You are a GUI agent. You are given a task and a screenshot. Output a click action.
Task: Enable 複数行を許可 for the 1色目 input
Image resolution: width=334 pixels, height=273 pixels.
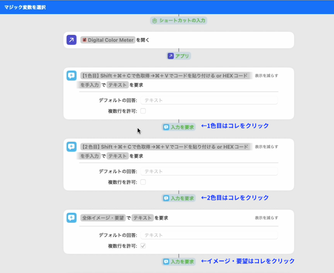[143, 111]
